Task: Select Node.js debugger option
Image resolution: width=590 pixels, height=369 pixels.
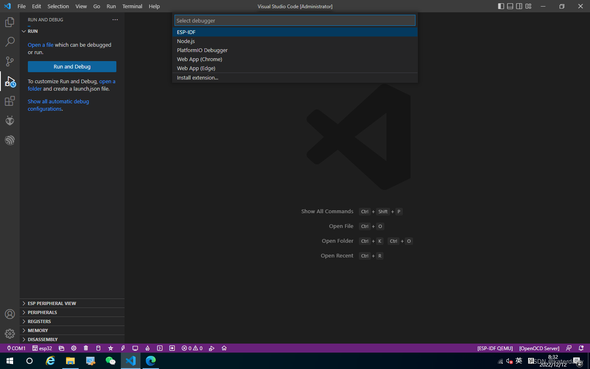Action: (295, 41)
